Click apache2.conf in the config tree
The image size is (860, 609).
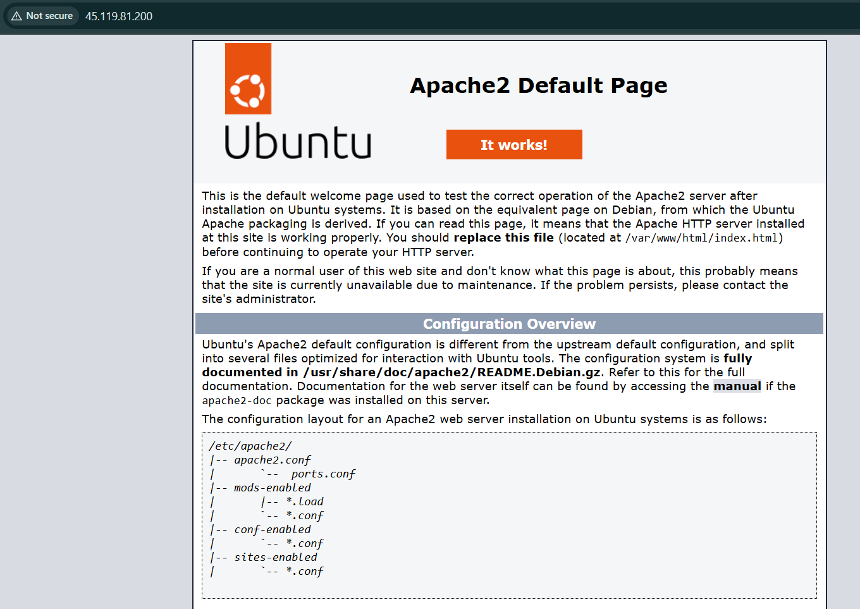(273, 460)
